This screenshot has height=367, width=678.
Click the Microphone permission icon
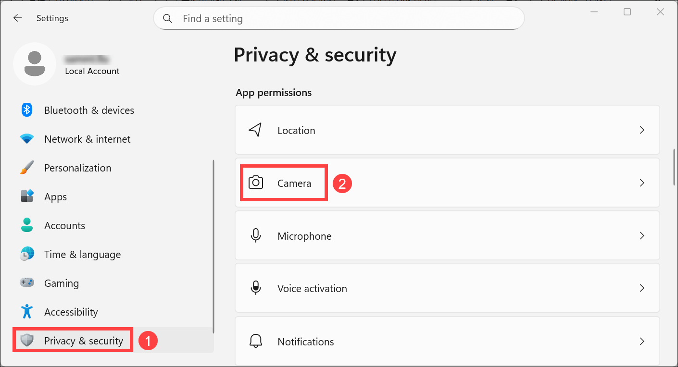(255, 236)
